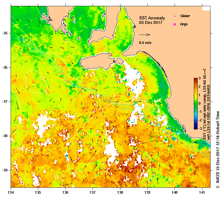Click the latitude label -36
222x197 pixels.
[5, 68]
